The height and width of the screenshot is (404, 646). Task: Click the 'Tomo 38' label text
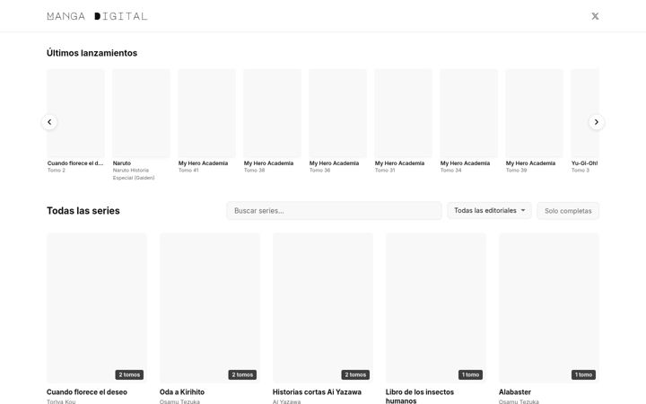254,171
